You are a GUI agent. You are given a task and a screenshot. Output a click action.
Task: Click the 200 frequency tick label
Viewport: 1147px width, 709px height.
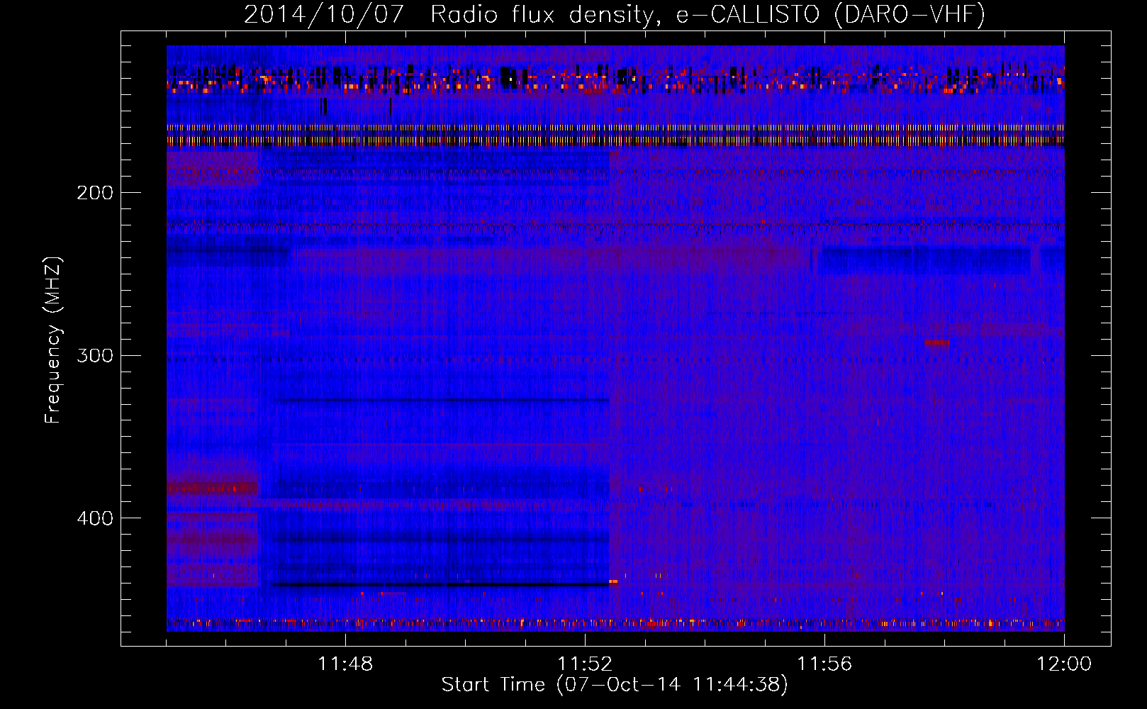(x=94, y=193)
